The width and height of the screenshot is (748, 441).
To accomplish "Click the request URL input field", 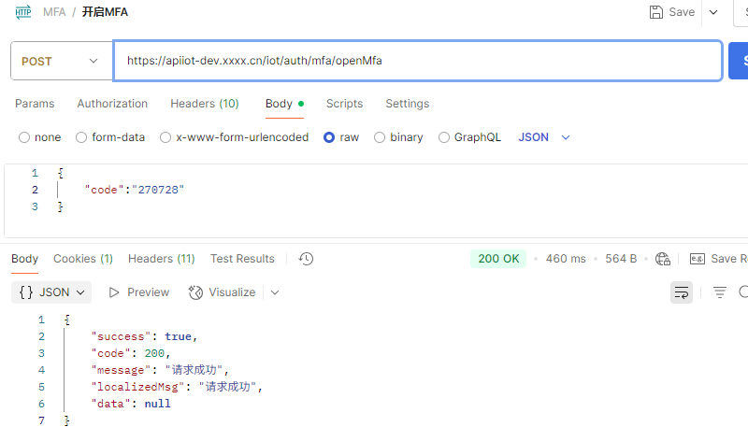I will click(x=417, y=61).
